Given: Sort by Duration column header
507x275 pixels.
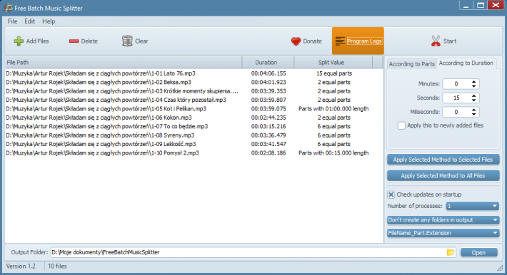Looking at the screenshot, I should [x=268, y=62].
